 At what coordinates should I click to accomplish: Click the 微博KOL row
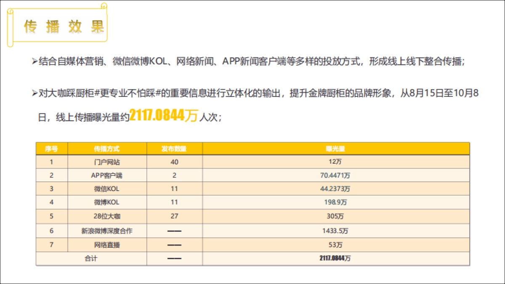(106, 203)
